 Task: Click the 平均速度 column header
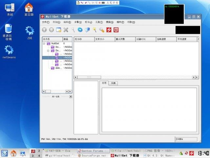tap(187, 39)
